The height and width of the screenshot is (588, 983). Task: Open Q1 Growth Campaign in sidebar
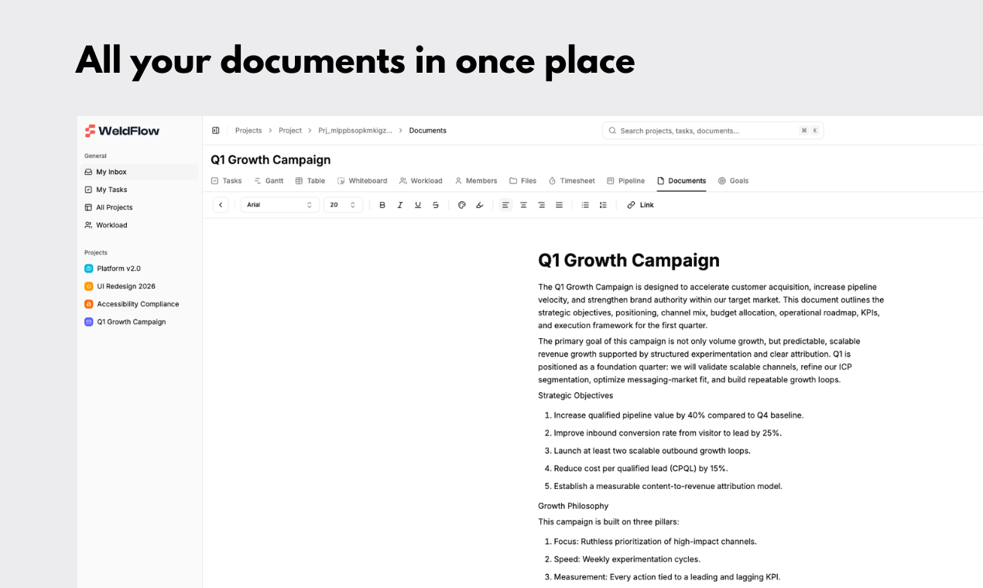coord(139,322)
